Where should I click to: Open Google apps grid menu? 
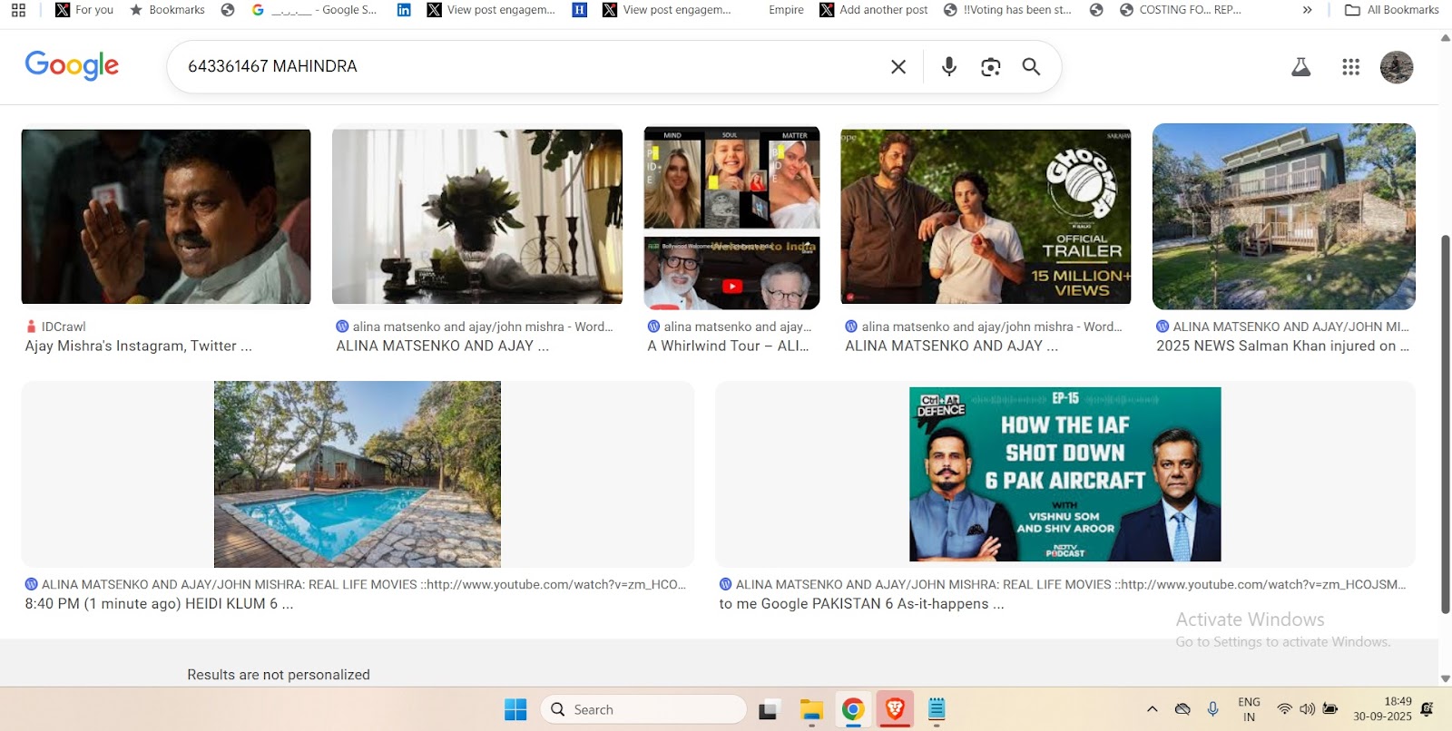point(1350,67)
